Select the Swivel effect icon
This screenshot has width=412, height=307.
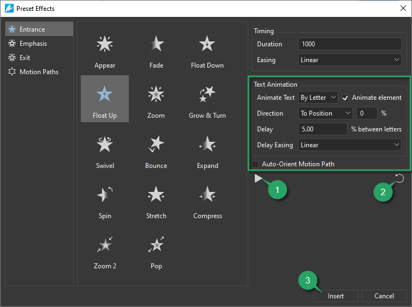[x=105, y=145]
